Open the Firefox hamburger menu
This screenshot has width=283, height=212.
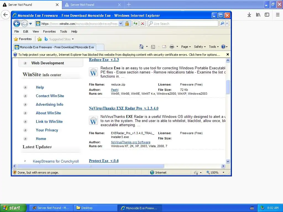point(278,15)
